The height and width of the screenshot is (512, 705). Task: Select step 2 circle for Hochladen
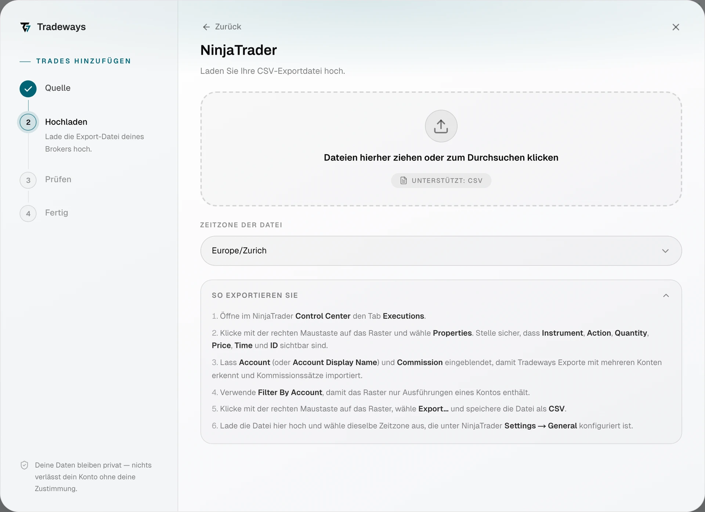coord(28,122)
